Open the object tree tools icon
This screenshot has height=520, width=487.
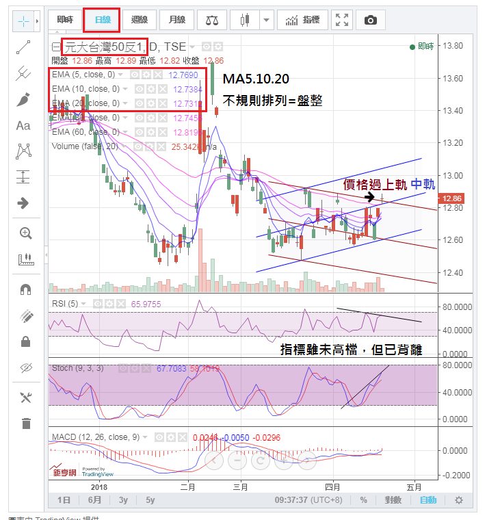pos(26,398)
